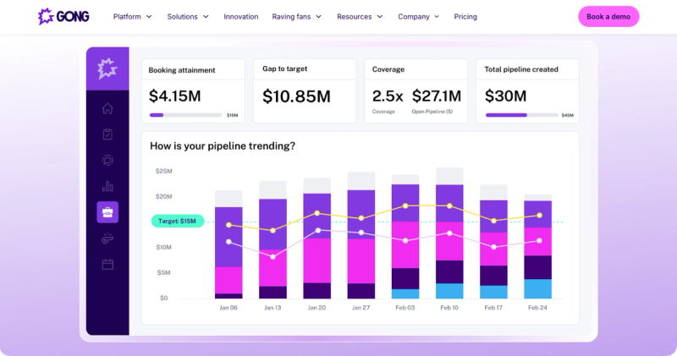
Task: Expand the Platform menu chevron
Action: (149, 17)
